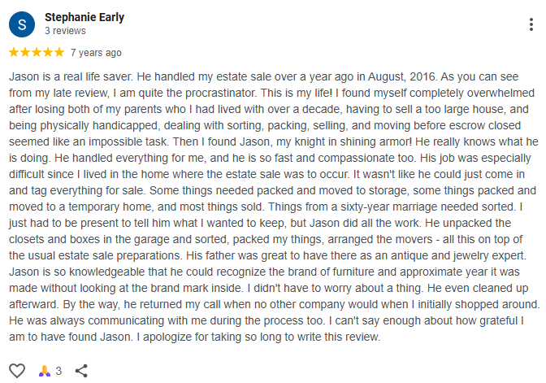Open the blue S profile avatar
Screen dimensions: 546x383
pos(22,24)
